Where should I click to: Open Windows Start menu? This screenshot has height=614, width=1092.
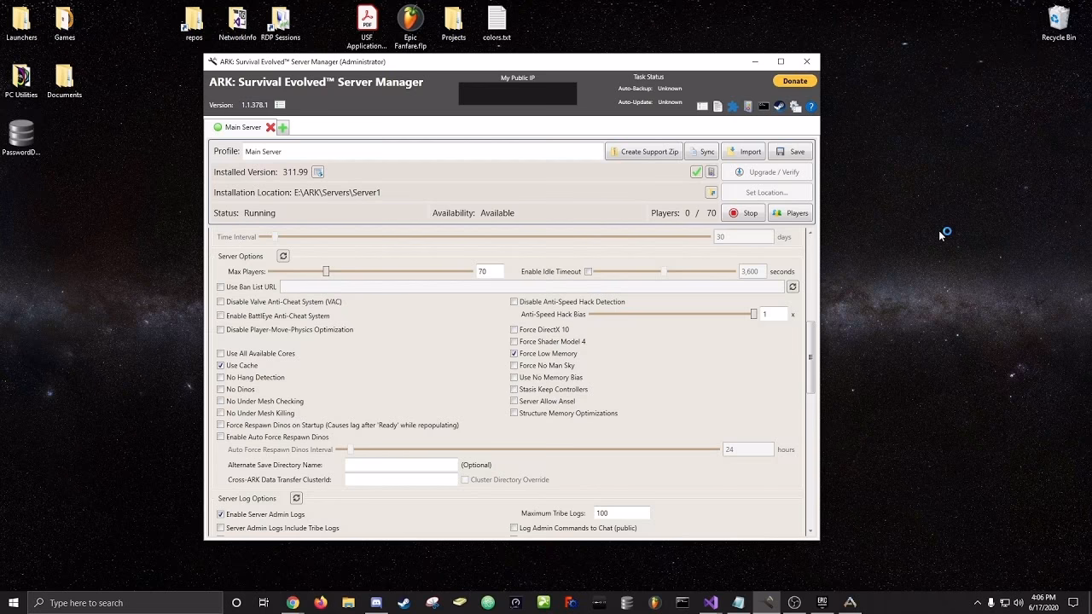point(14,603)
